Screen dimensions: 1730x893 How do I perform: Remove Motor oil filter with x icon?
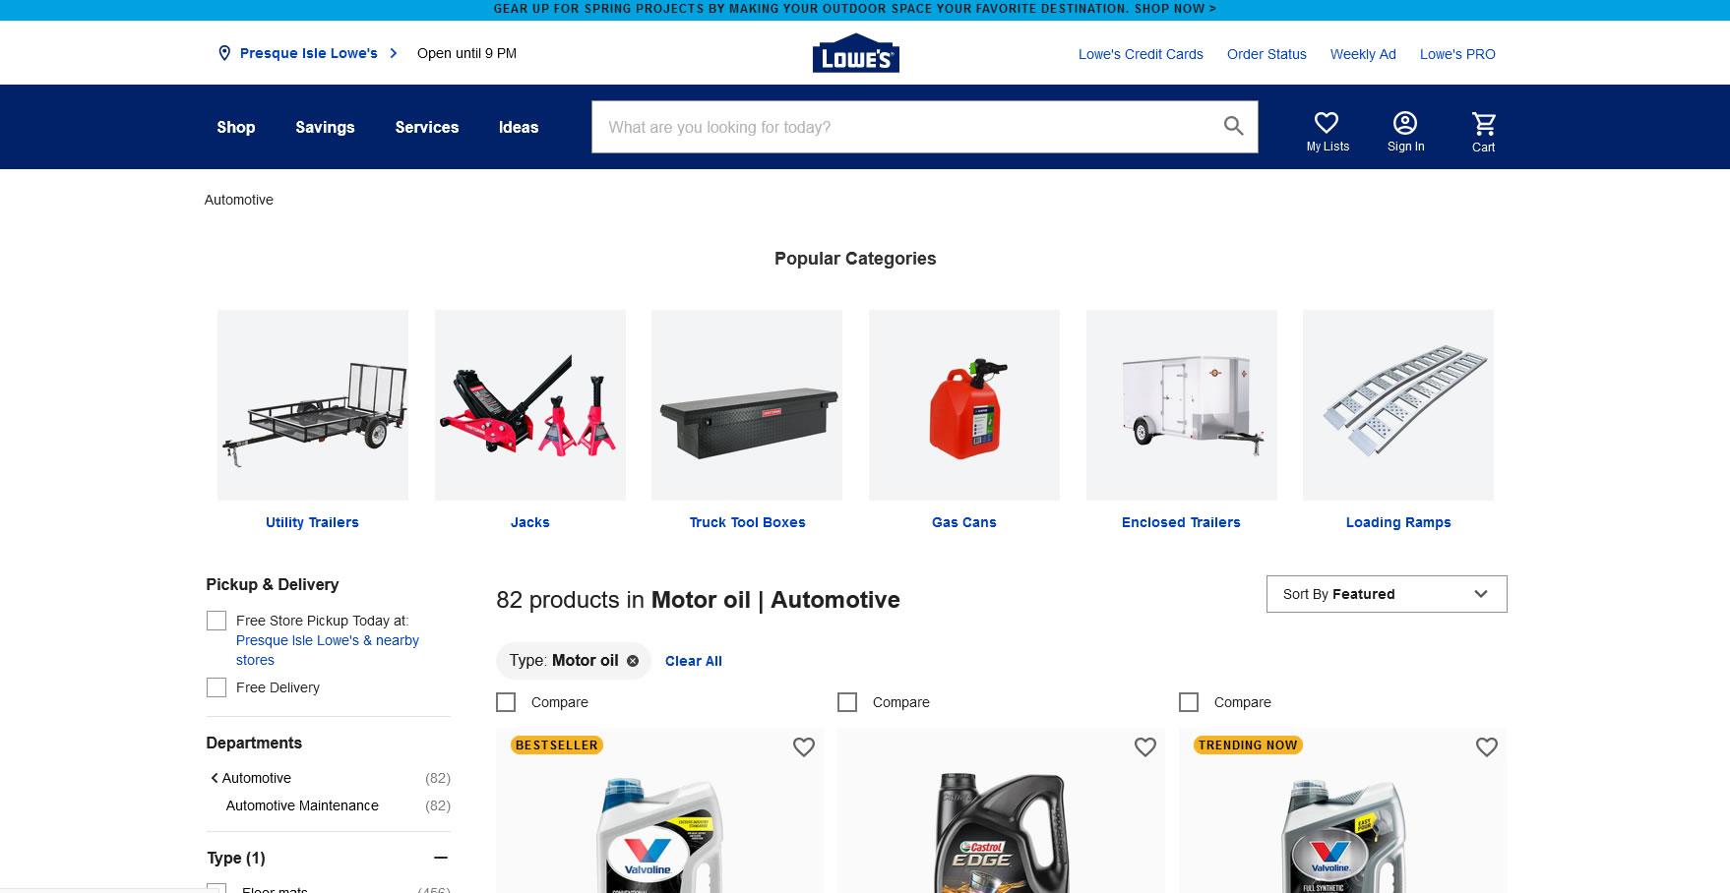click(633, 661)
